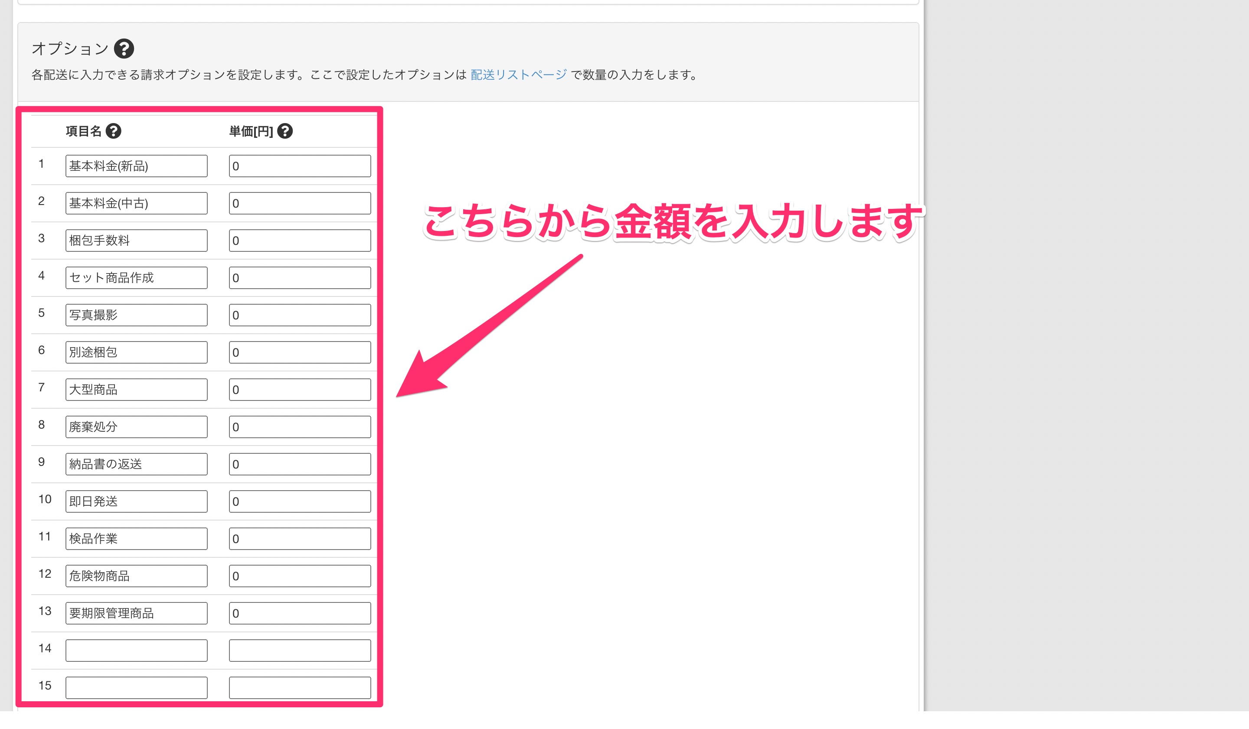This screenshot has height=729, width=1249.
Task: Show help for the 単価[円] column
Action: [285, 131]
